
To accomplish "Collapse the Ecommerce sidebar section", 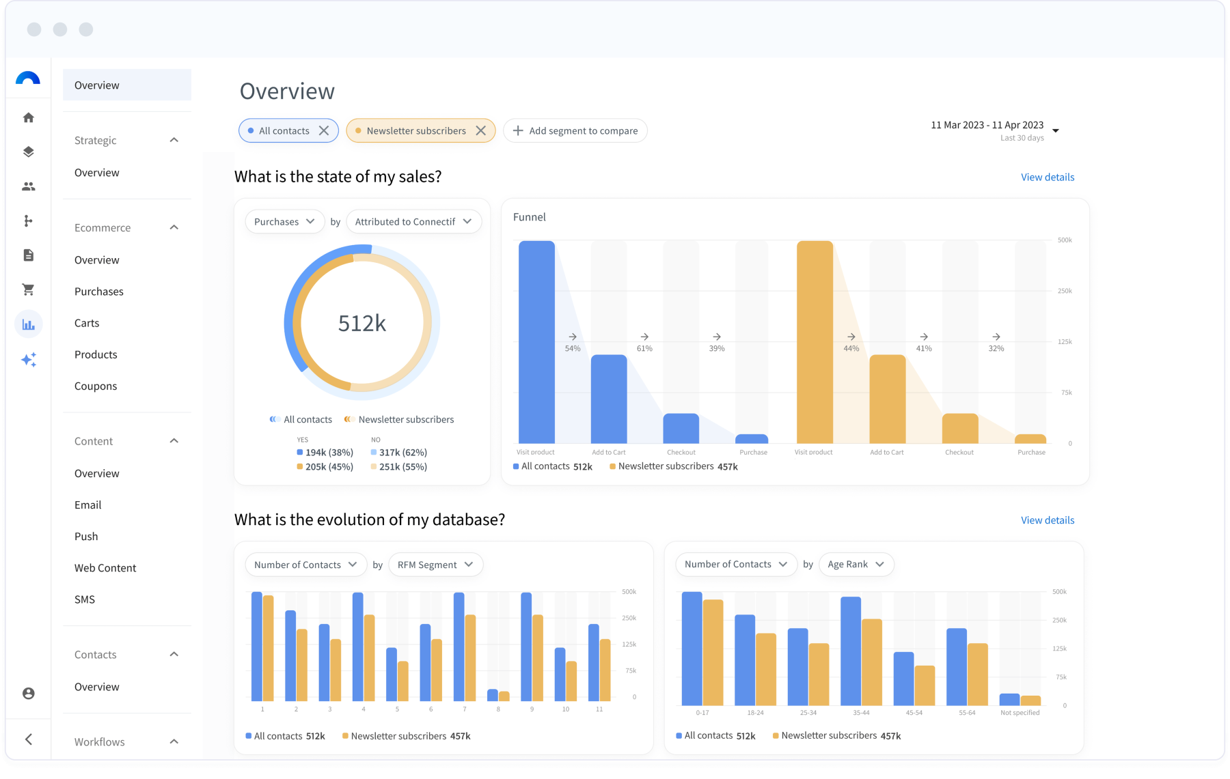I will coord(174,227).
